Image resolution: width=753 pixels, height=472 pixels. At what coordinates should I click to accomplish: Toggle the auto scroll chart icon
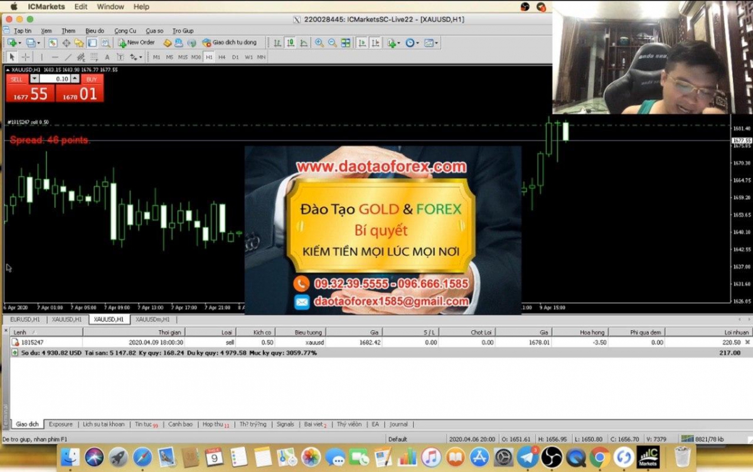click(361, 43)
